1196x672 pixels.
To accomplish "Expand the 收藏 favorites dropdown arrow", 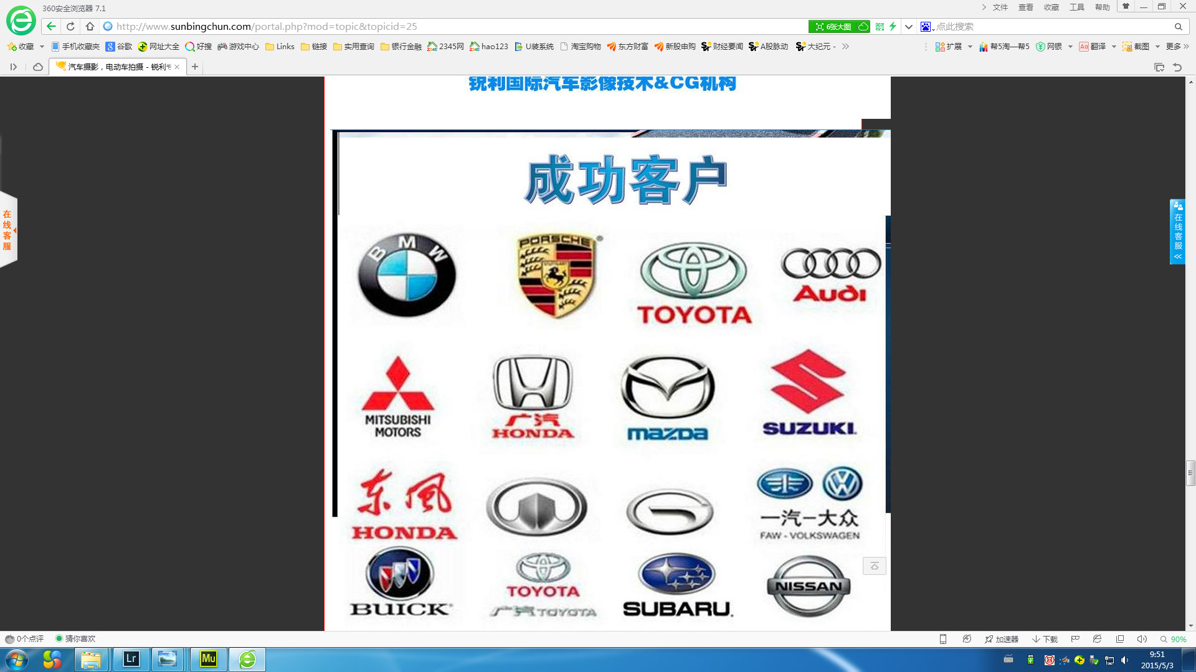I will pos(42,47).
